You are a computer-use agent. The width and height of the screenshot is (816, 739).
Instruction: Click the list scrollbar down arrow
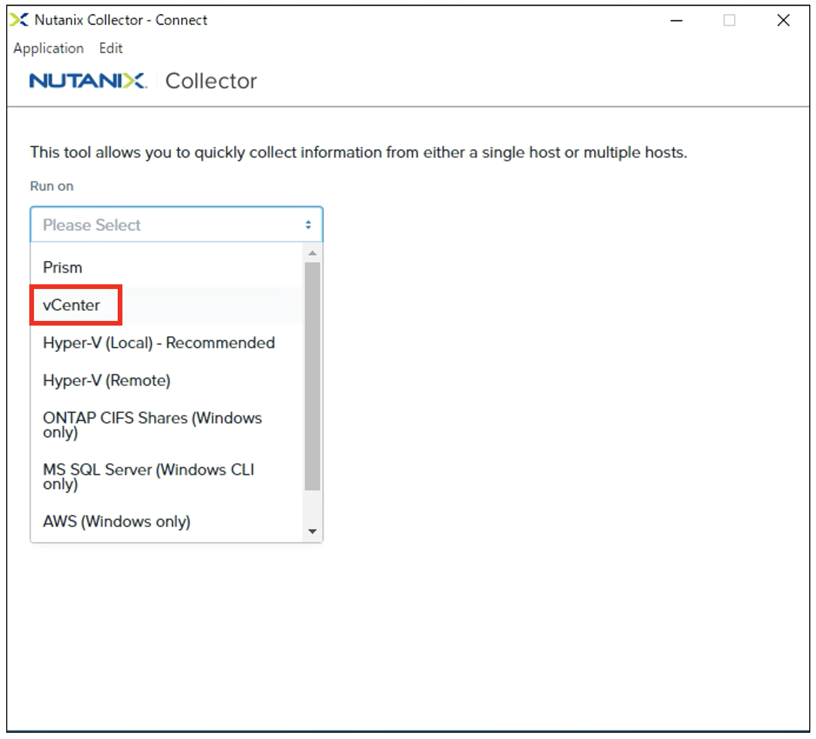tap(312, 532)
